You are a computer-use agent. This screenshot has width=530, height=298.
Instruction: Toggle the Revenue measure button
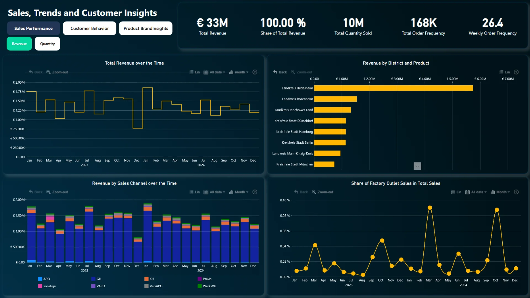[x=19, y=44]
